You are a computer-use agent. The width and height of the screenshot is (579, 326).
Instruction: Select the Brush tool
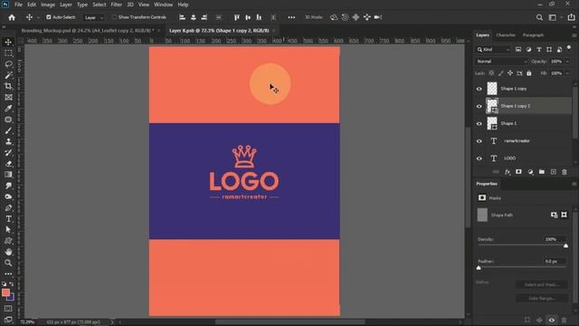8,130
